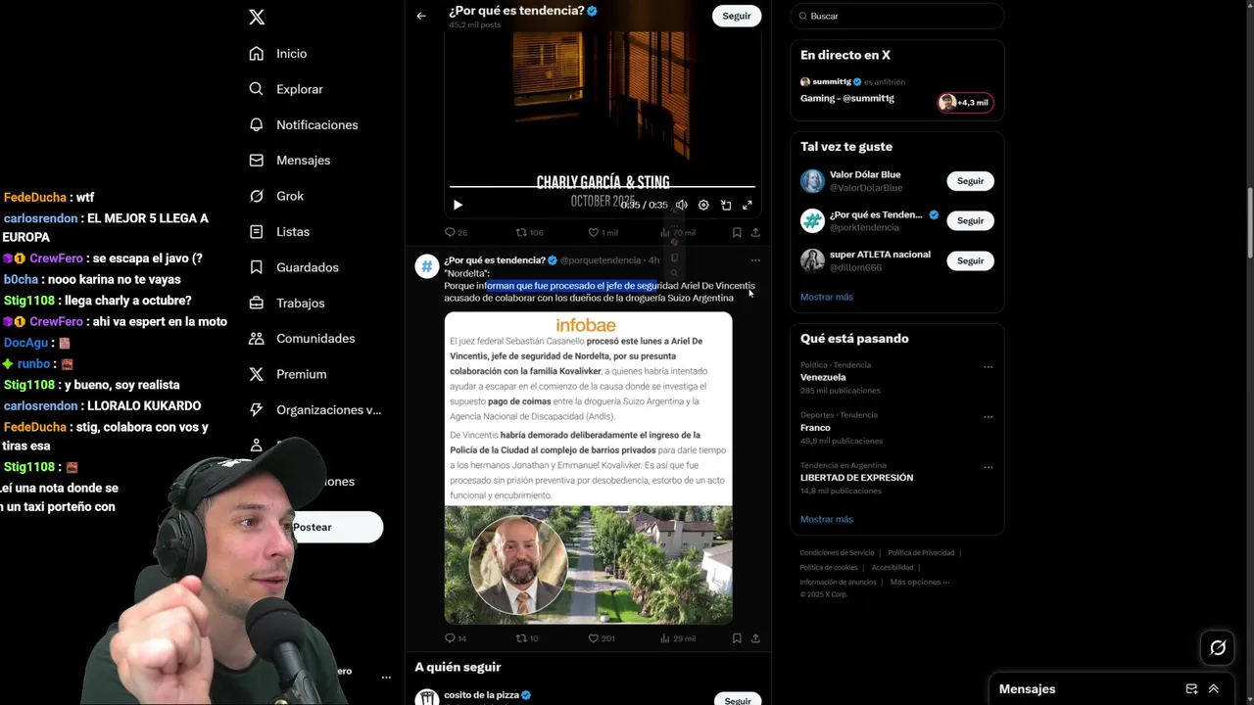The width and height of the screenshot is (1254, 705).
Task: Expand the Mensajes drawer chevrons
Action: pyautogui.click(x=1213, y=689)
